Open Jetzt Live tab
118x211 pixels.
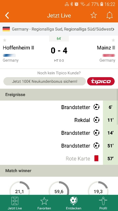pos(15,203)
